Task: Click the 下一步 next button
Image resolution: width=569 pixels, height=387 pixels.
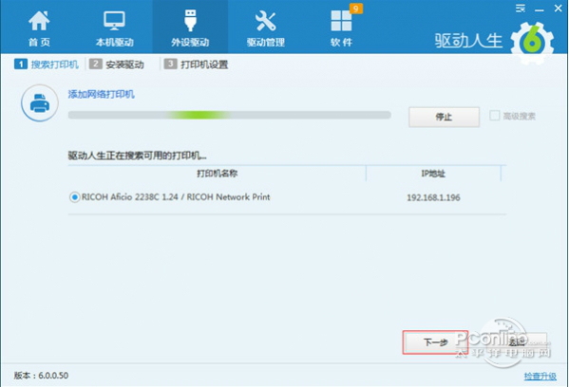Action: 435,342
